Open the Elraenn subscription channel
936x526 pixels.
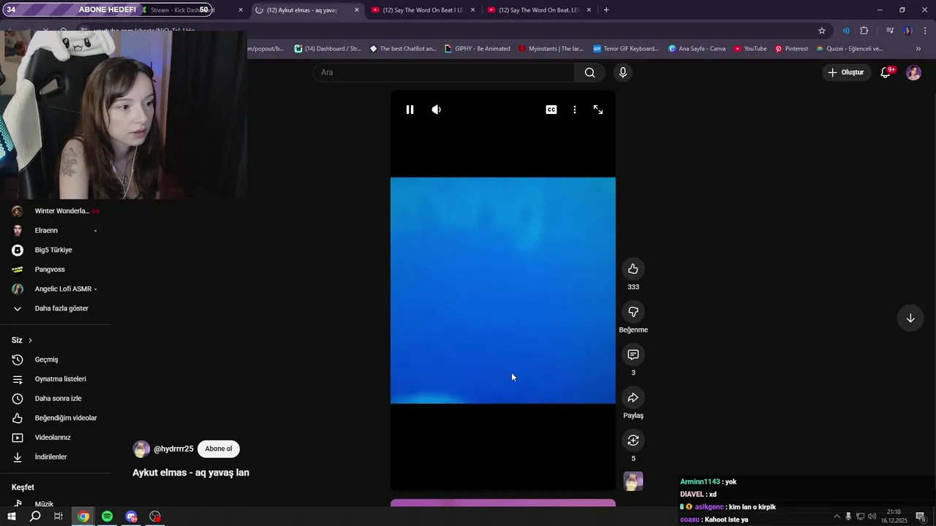(56, 231)
